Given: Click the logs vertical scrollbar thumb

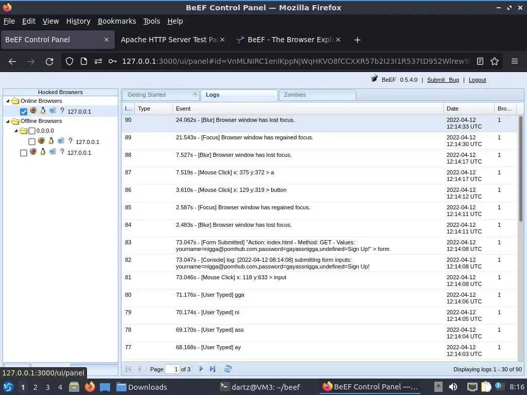Looking at the screenshot, I should pos(521,169).
